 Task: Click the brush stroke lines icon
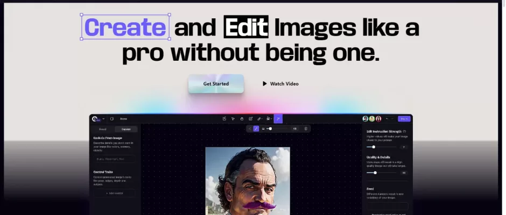263,128
